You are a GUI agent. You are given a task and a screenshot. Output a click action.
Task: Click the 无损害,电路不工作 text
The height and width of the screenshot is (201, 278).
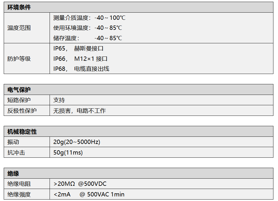point(79,111)
